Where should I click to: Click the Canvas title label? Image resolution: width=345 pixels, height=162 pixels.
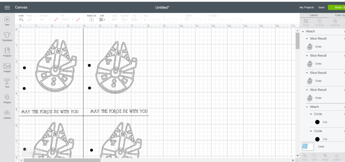click(21, 7)
